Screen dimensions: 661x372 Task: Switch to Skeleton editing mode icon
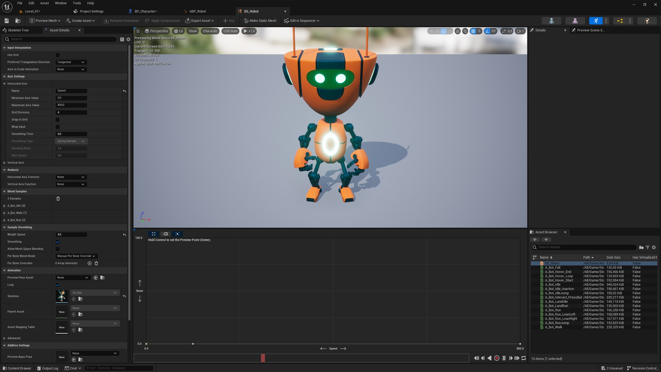551,21
